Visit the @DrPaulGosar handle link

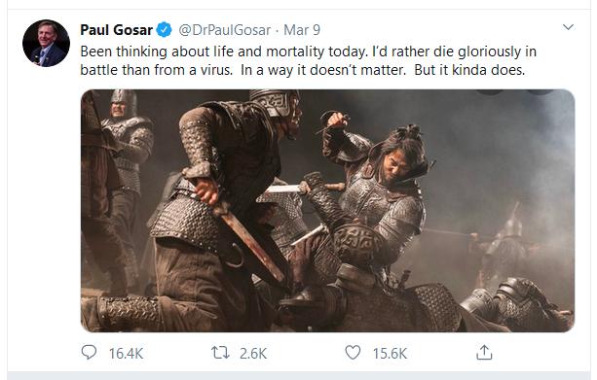225,30
